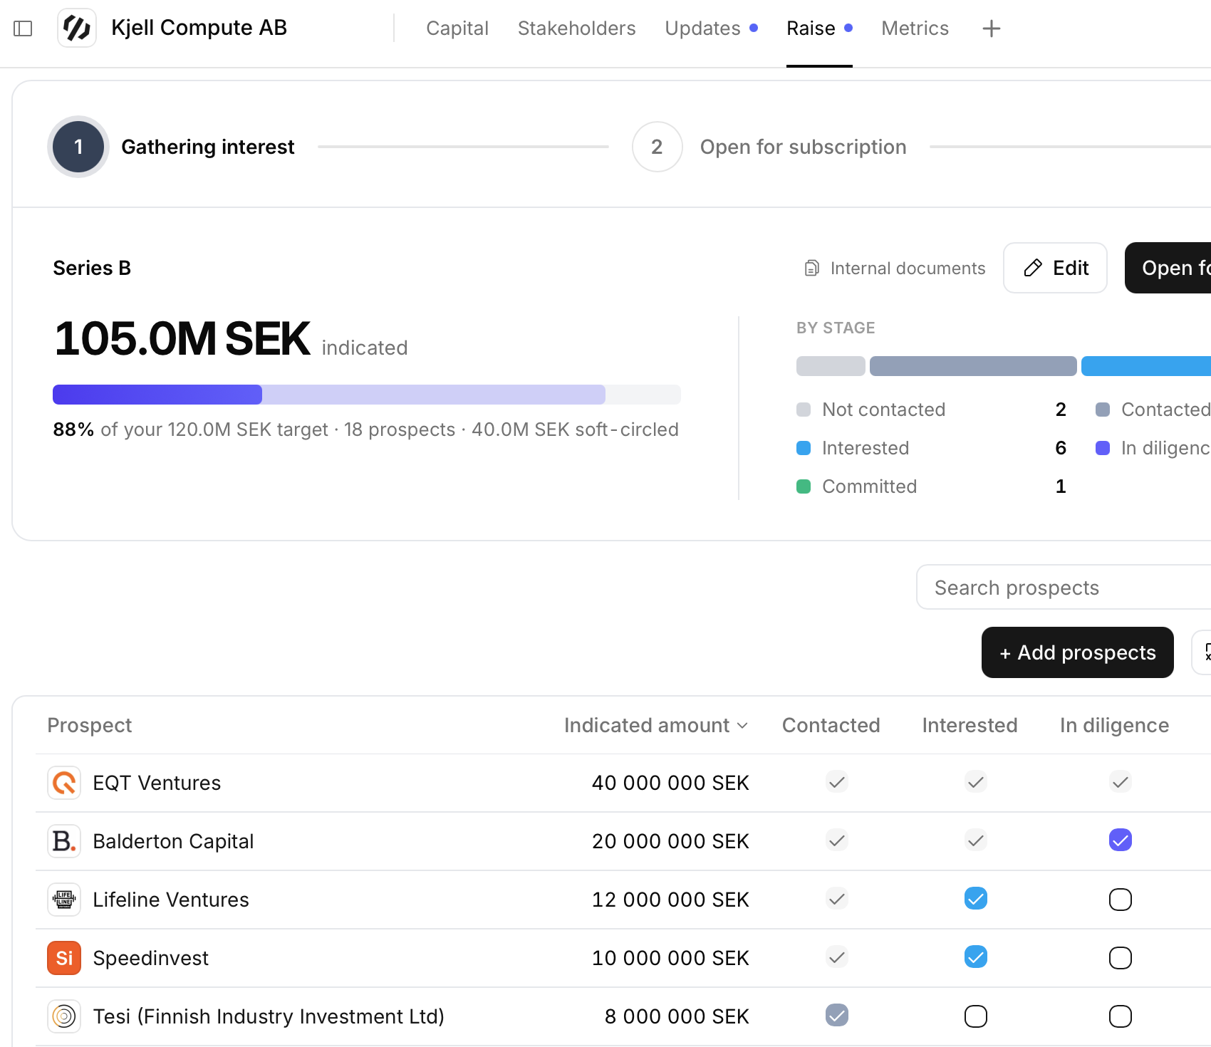The width and height of the screenshot is (1211, 1047).
Task: Open Internal documents link
Action: coord(895,269)
